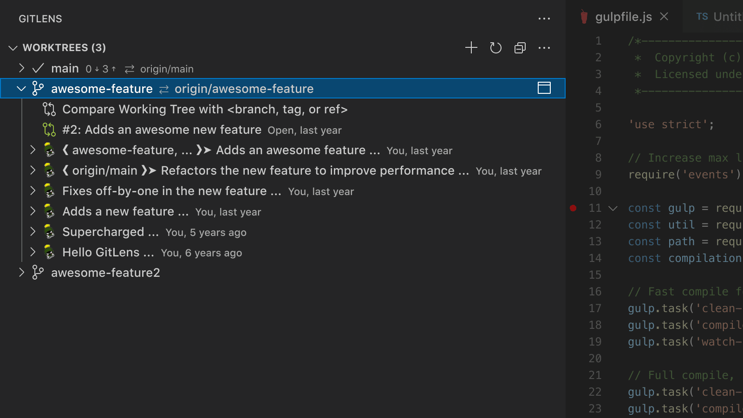Image resolution: width=743 pixels, height=418 pixels.
Task: Collapse the awesome-feature worktree
Action: (21, 89)
